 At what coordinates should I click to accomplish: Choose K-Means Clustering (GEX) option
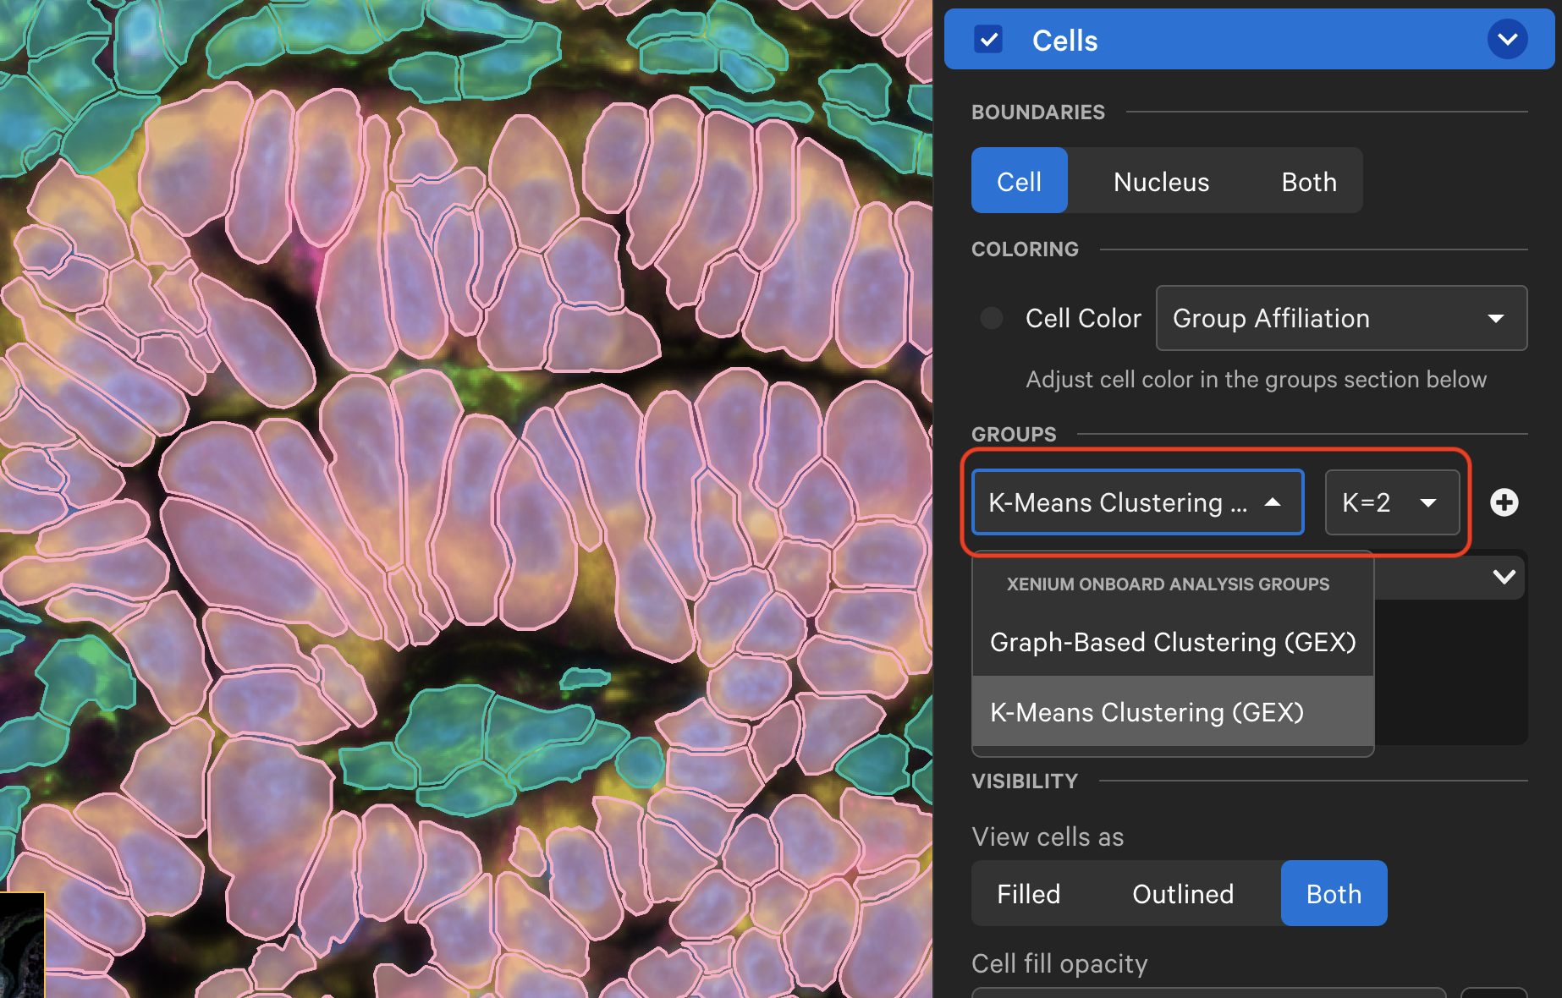[1173, 711]
